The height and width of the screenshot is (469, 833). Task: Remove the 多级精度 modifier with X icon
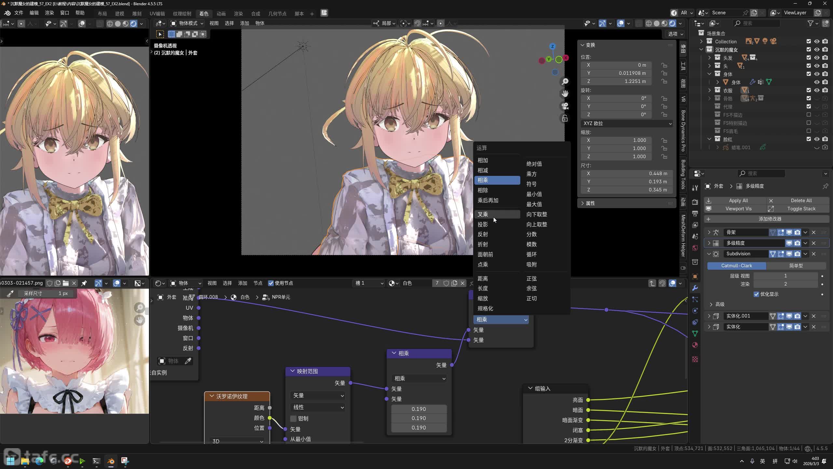[814, 243]
